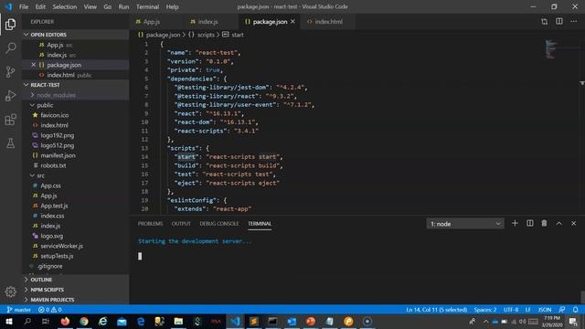Viewport: 585px width, 329px height.
Task: Expand the Outline section
Action: tap(76, 280)
